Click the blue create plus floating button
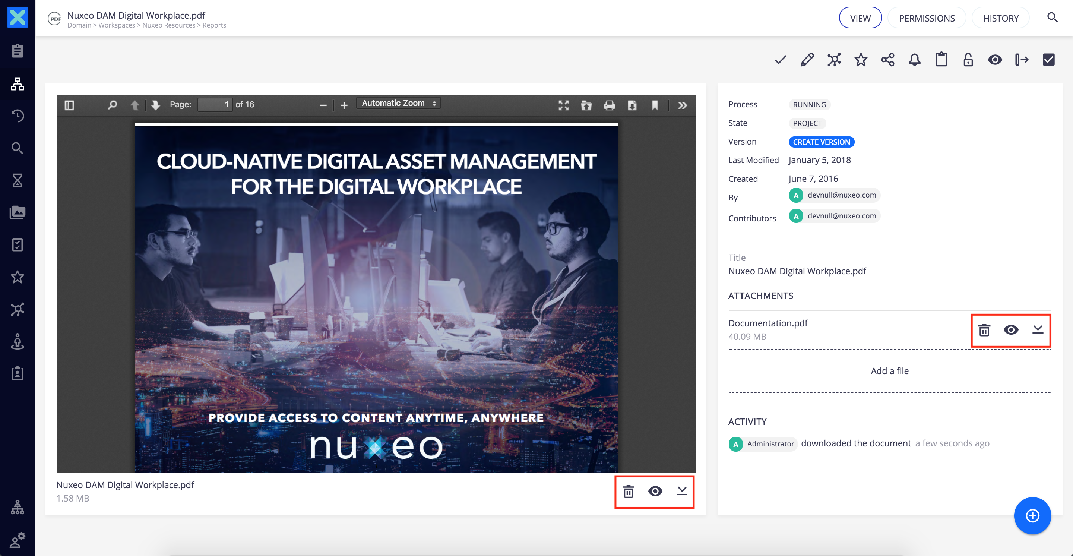 [1033, 516]
